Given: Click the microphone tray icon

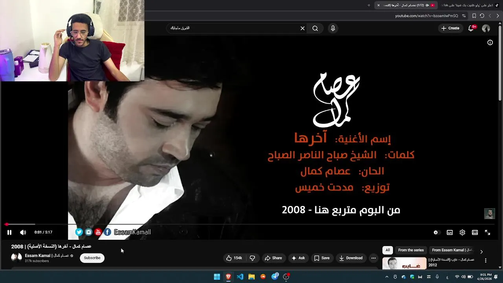Looking at the screenshot, I should coord(437,277).
